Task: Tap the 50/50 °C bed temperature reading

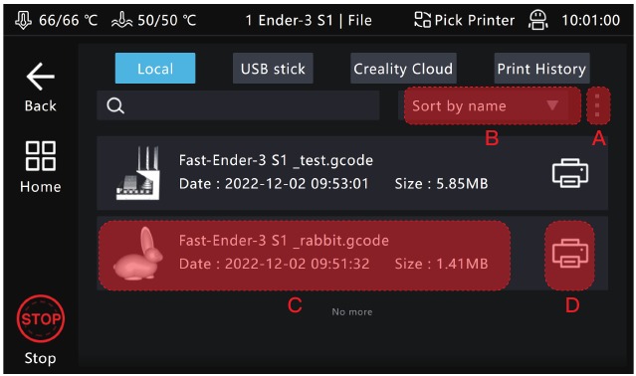Action: coord(166,20)
